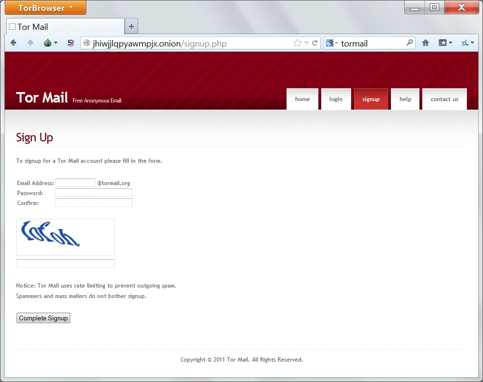This screenshot has width=483, height=382.
Task: Open the dropdown arrow beside the onion icon
Action: (x=56, y=43)
